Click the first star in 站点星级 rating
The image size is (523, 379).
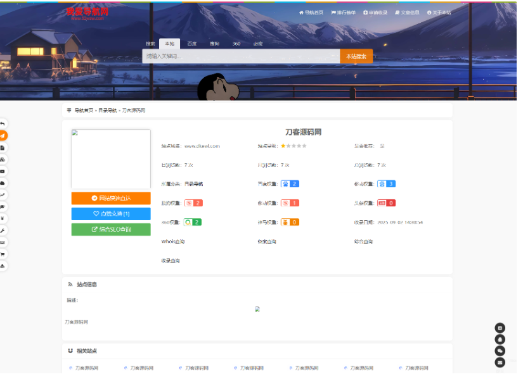(x=285, y=145)
